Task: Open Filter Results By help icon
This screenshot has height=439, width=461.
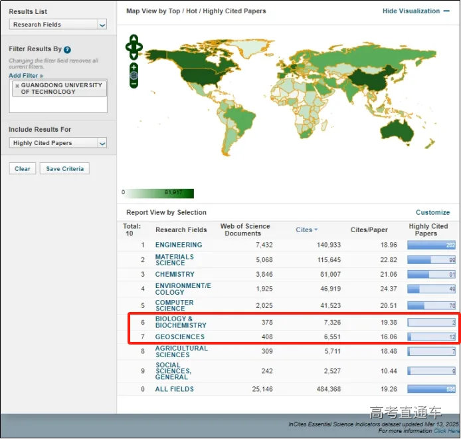Action: pos(67,50)
